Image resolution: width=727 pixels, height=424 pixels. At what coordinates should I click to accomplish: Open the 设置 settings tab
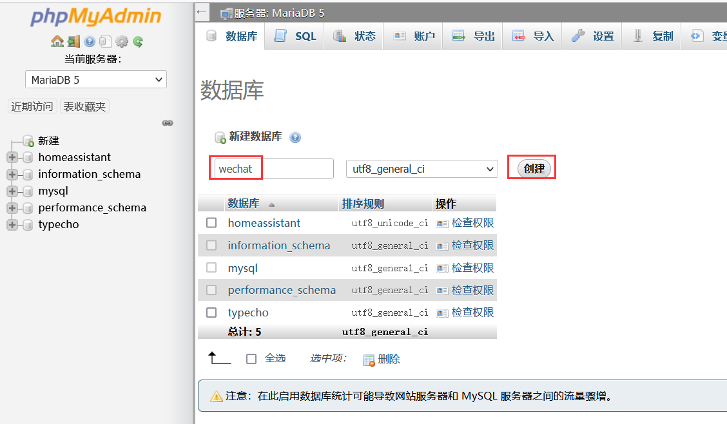click(x=592, y=36)
